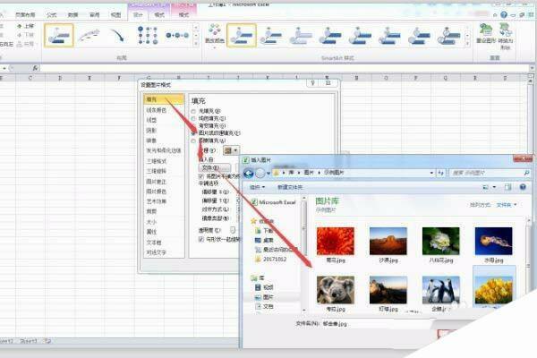Click the Change Colors (更改颜色) icon
This screenshot has width=537, height=358.
(x=215, y=34)
